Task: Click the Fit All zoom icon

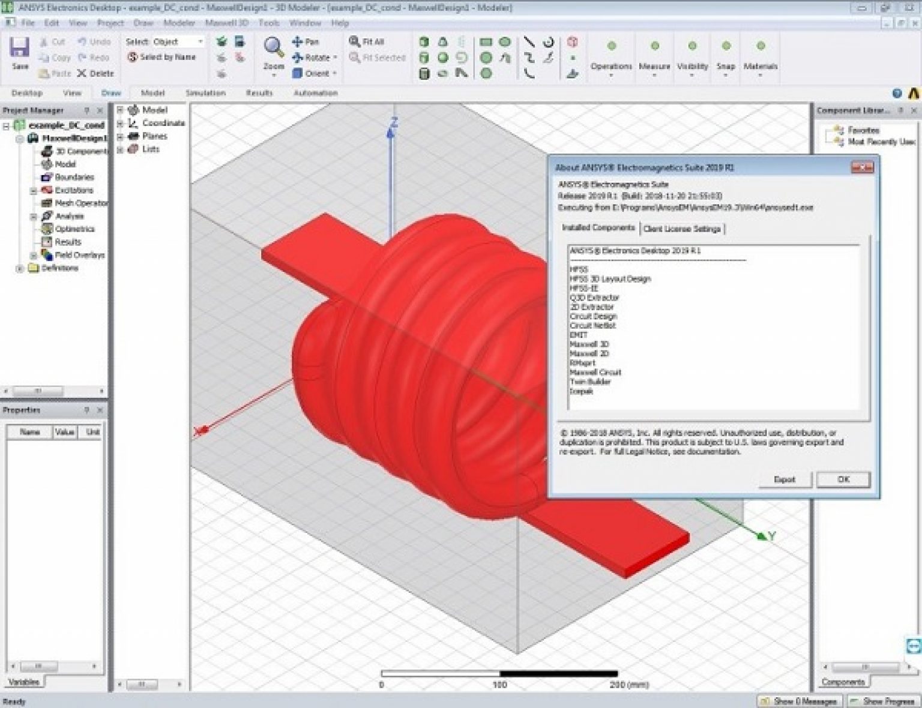Action: [354, 41]
